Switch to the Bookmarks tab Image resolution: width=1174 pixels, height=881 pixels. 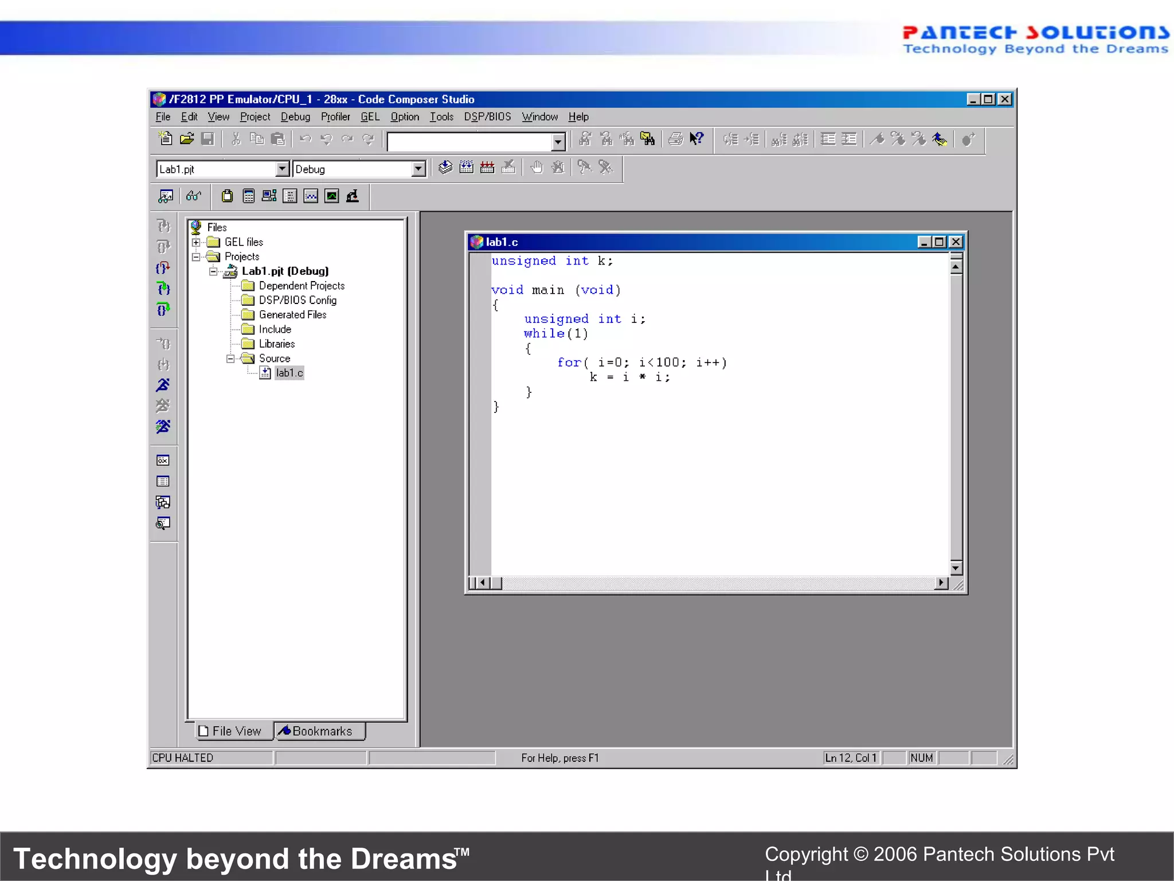click(319, 731)
